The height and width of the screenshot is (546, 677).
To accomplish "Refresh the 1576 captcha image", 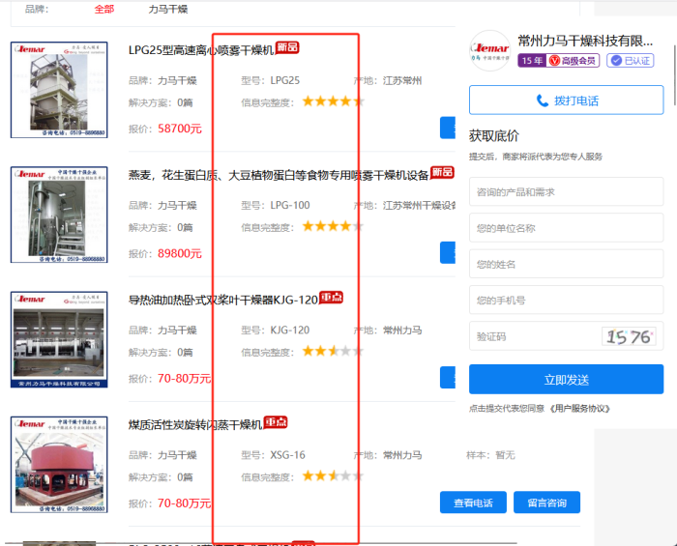I will [x=629, y=336].
